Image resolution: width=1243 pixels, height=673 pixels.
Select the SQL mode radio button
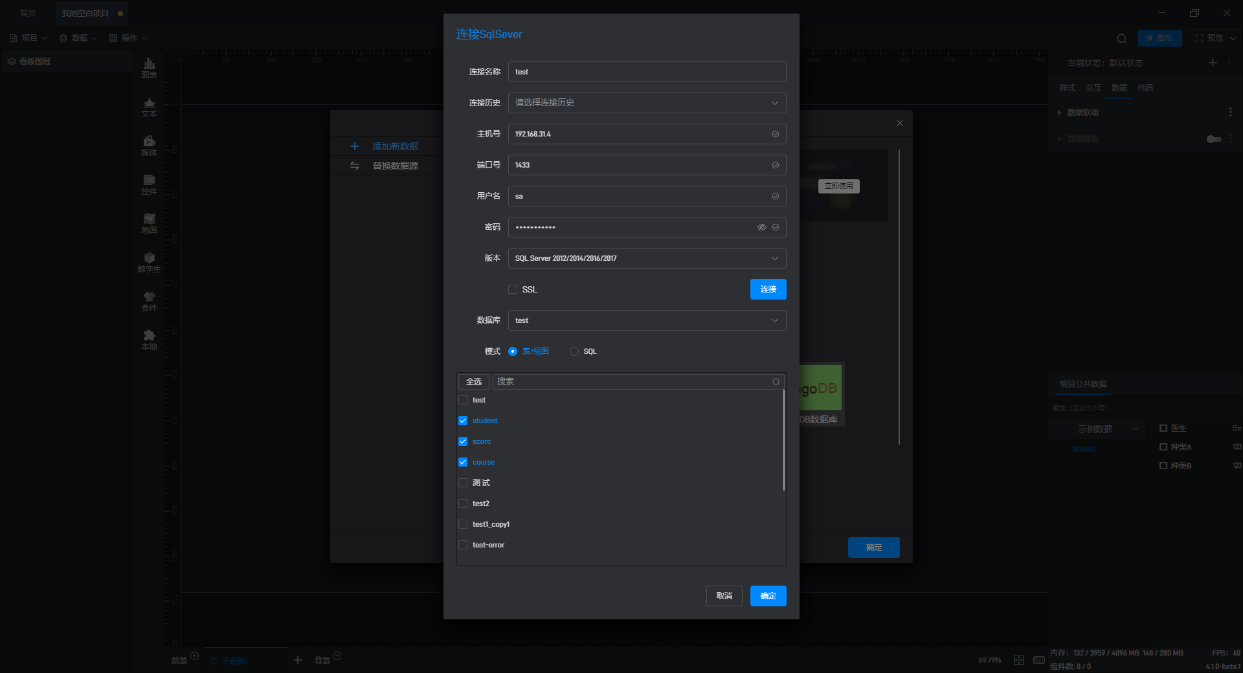(x=574, y=351)
